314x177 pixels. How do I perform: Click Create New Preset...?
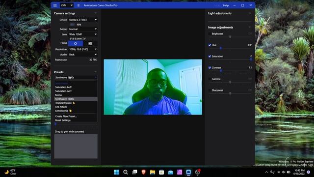(76, 117)
